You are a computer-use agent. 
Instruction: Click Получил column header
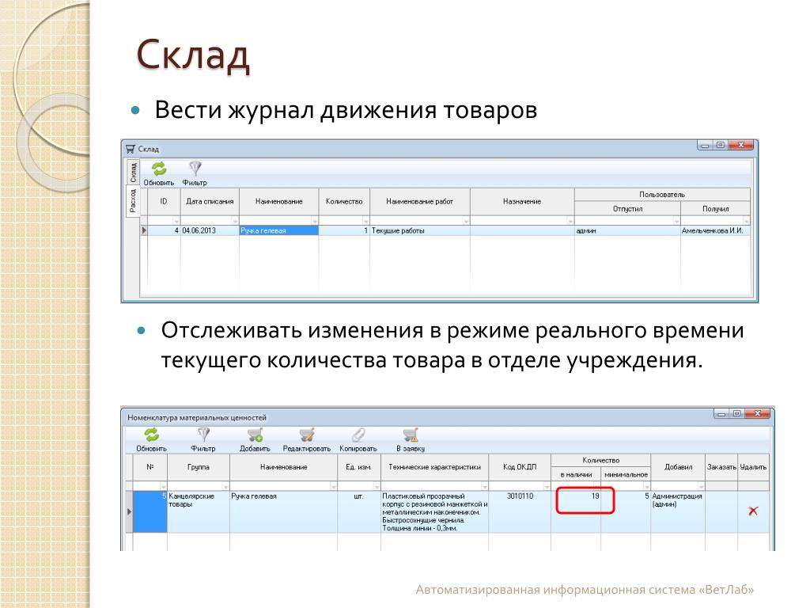click(715, 208)
